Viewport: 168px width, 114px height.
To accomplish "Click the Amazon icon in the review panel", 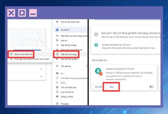I will click(96, 45).
